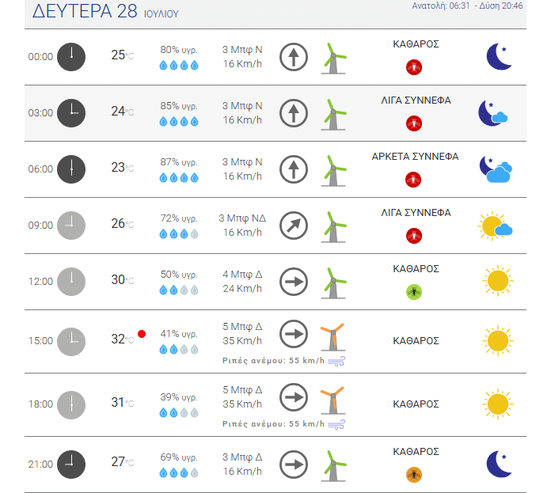Click the wind gust icon at 18:00
This screenshot has width=551, height=493.
pyautogui.click(x=336, y=424)
